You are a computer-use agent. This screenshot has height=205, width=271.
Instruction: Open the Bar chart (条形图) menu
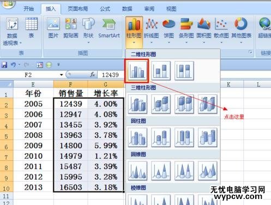[x=186, y=31]
